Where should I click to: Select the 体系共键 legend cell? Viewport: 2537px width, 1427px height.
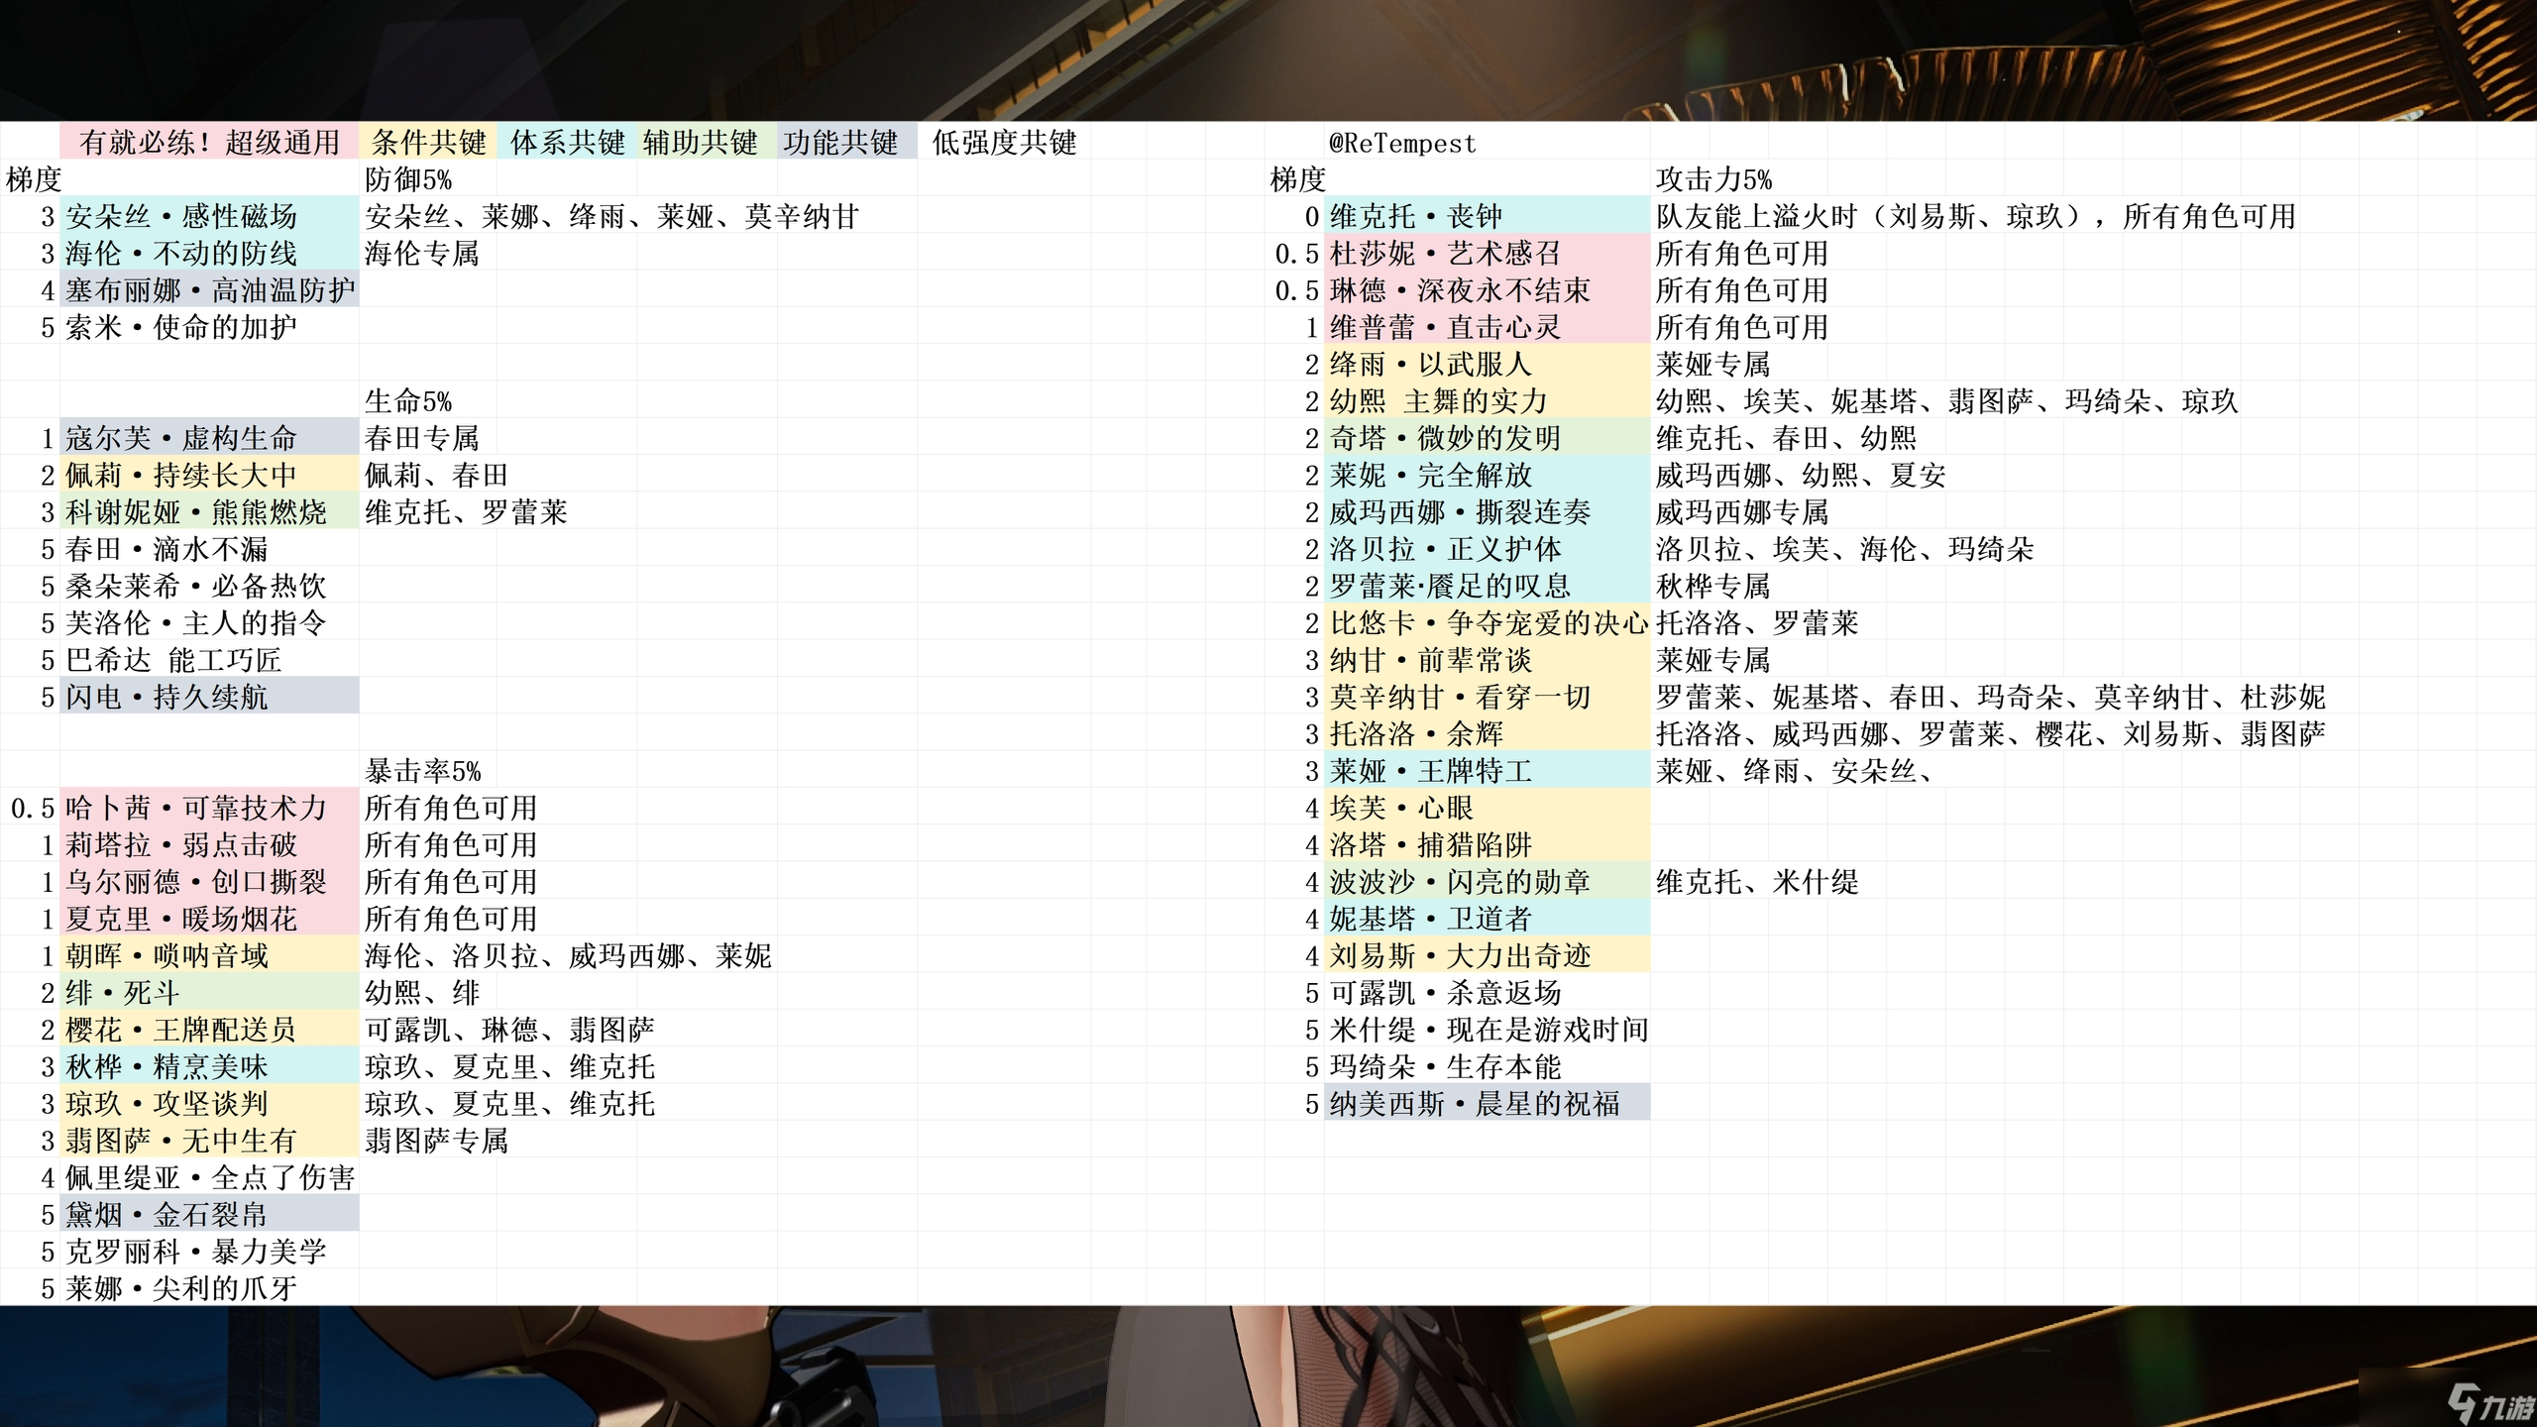tap(567, 143)
